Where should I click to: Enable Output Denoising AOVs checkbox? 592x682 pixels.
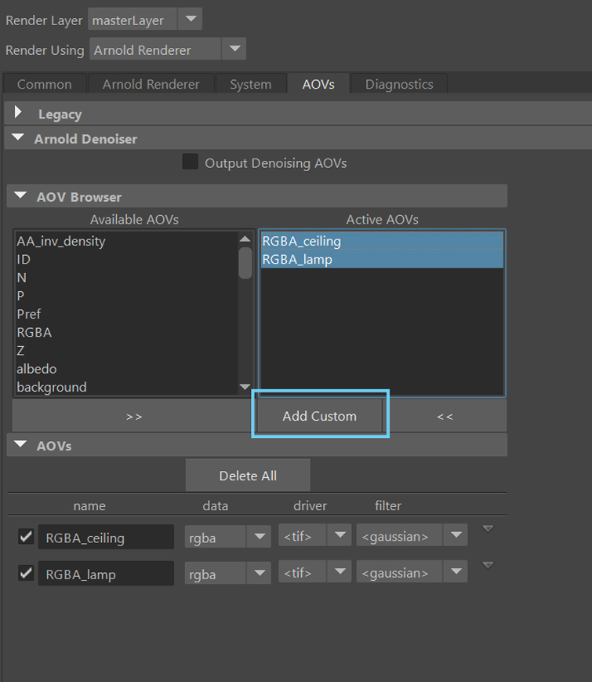190,162
